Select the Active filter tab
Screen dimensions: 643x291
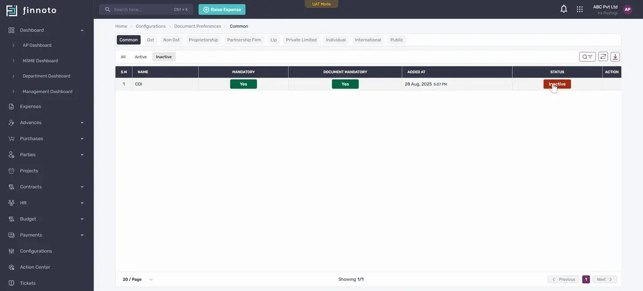coord(141,57)
